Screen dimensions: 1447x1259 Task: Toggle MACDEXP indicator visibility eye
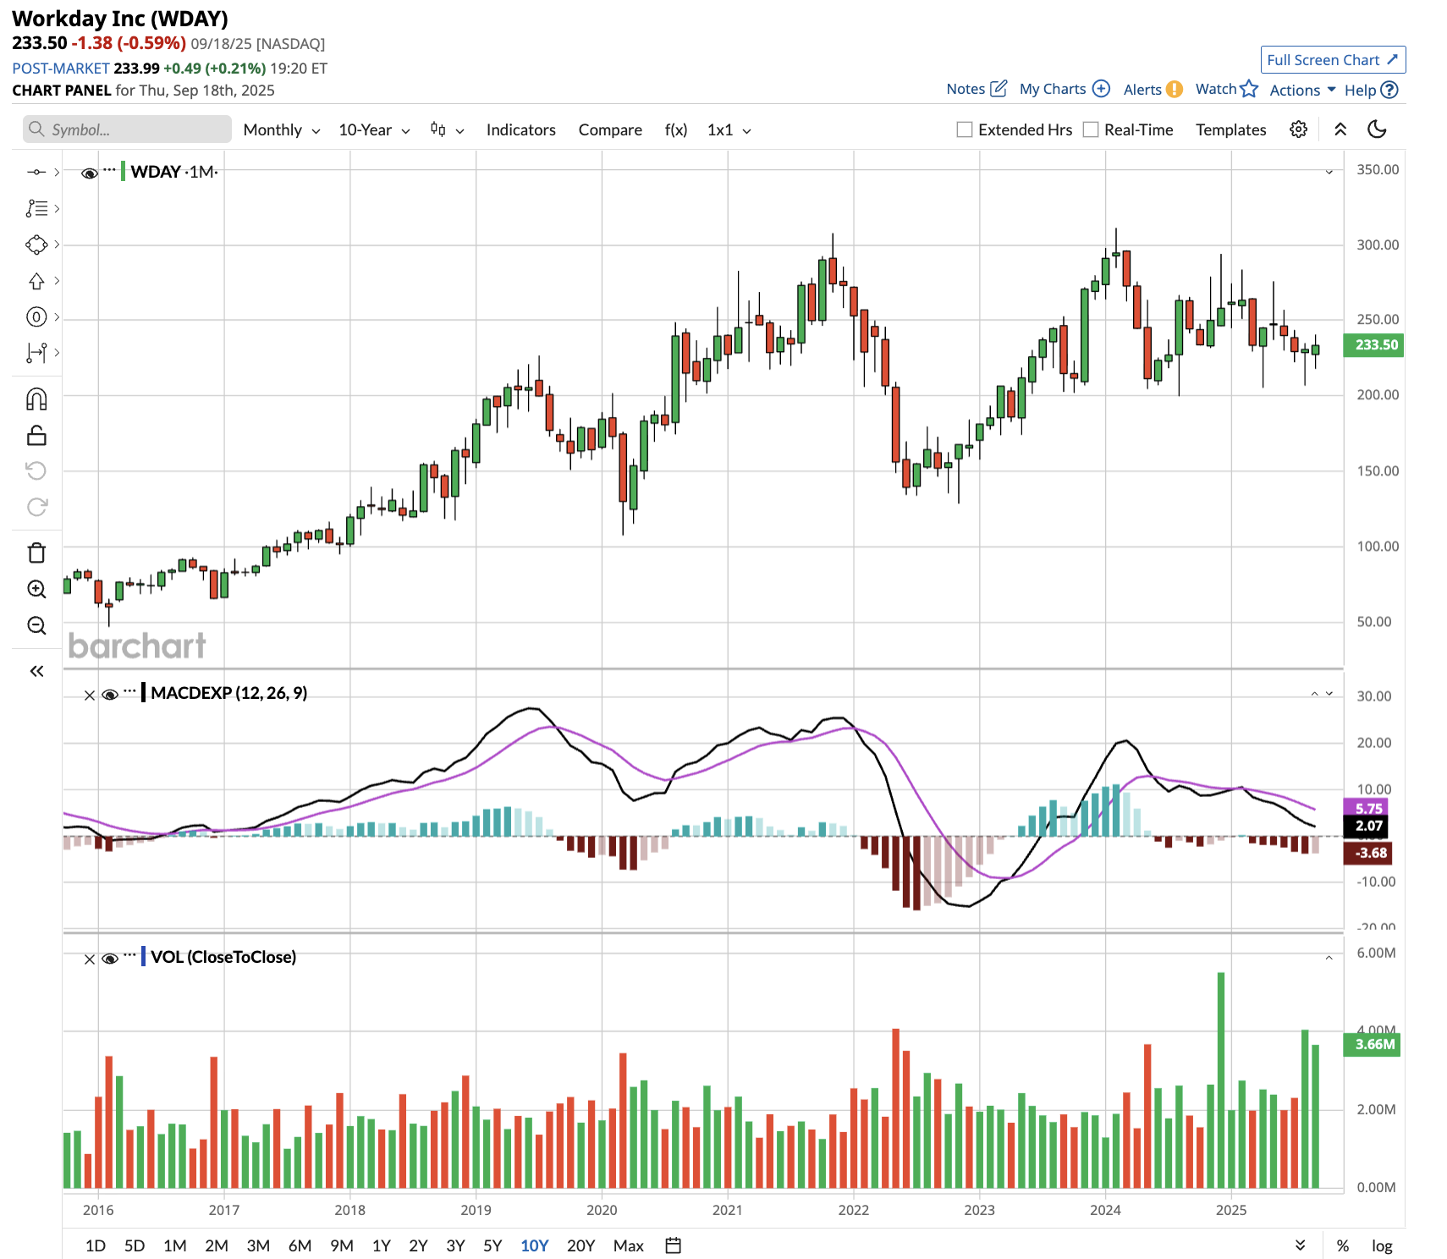109,695
